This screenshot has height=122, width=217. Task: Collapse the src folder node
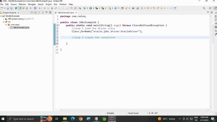[x=4, y=22]
